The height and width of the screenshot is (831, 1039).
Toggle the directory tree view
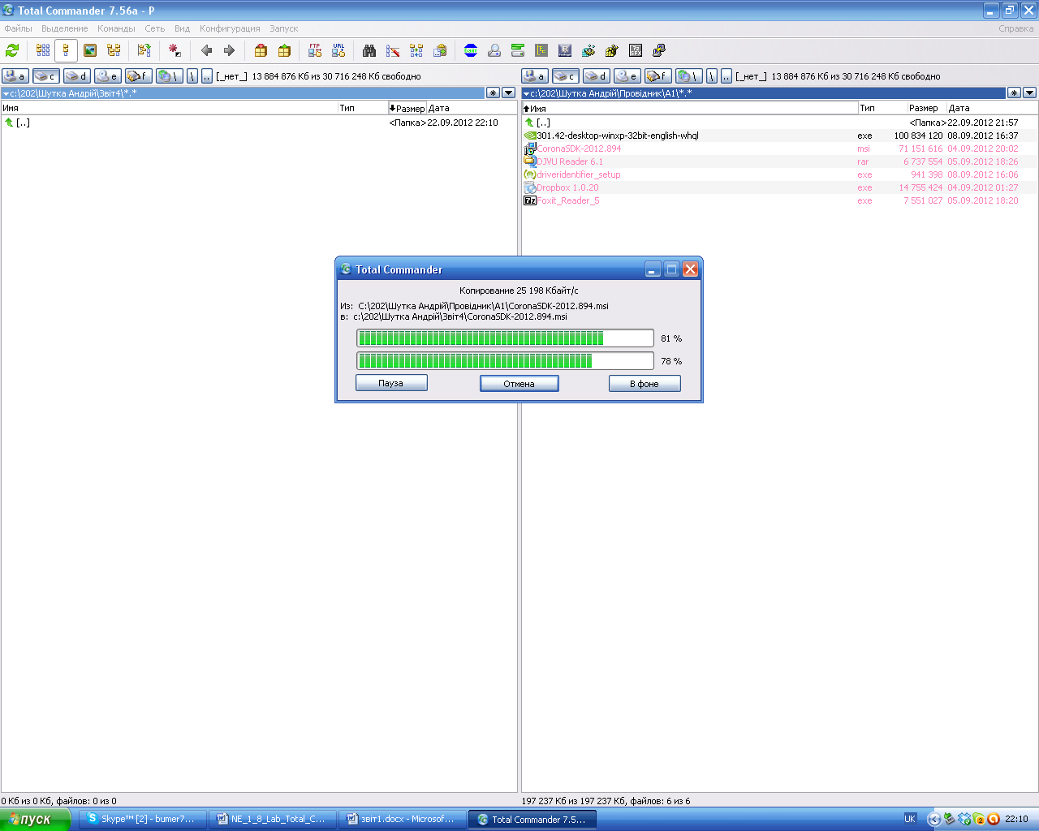pos(114,50)
